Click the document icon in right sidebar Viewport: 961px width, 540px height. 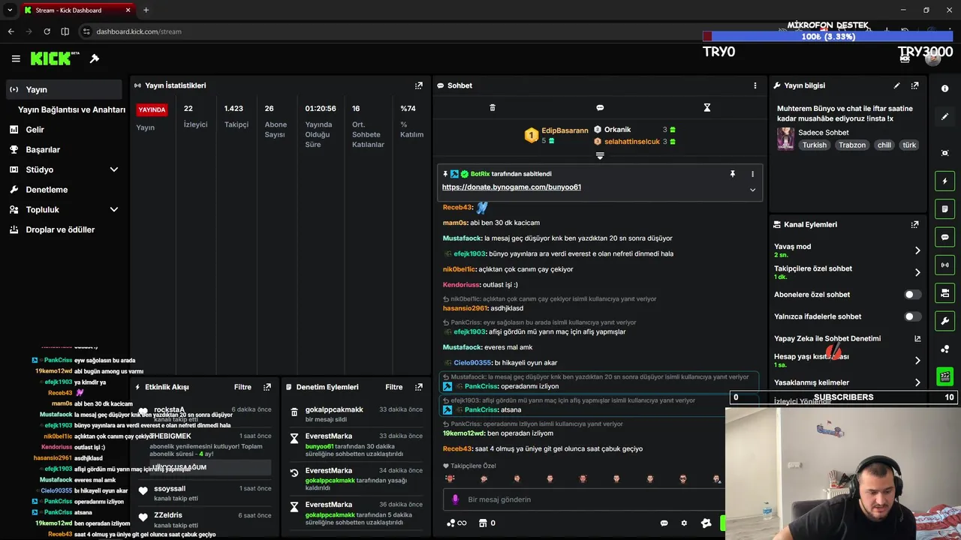[944, 208]
